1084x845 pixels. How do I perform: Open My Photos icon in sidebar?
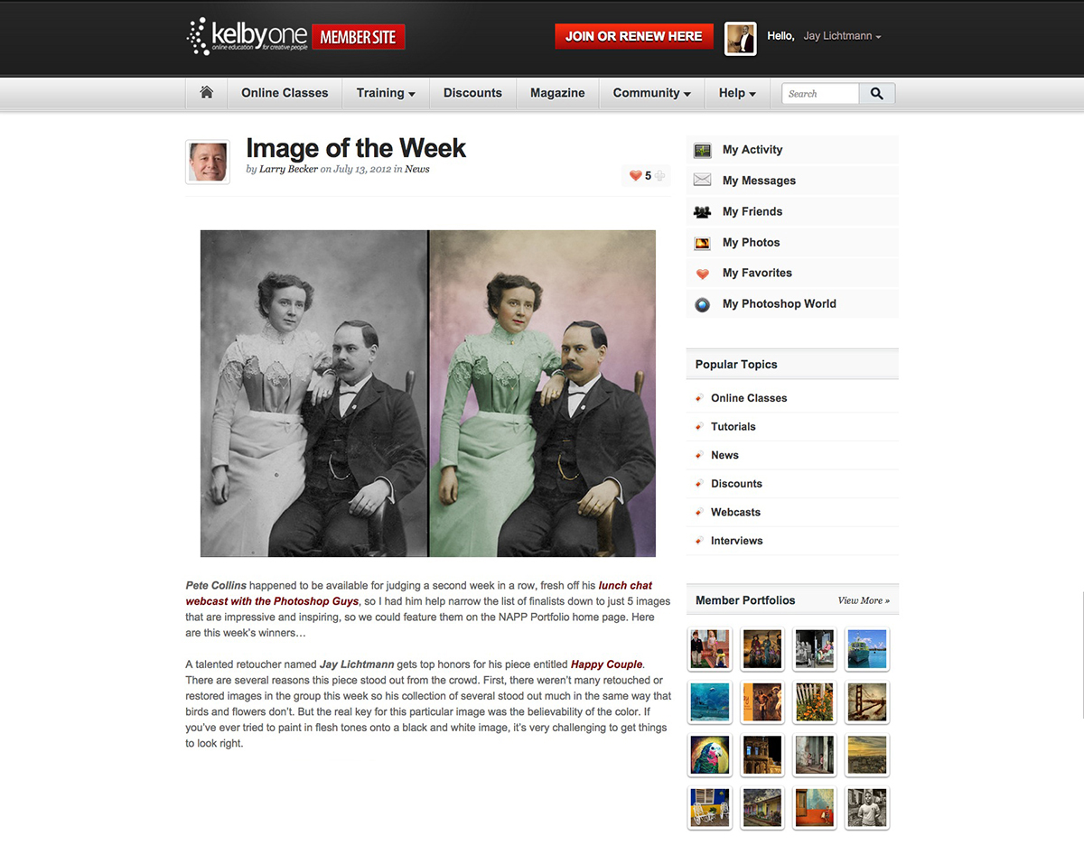(703, 243)
